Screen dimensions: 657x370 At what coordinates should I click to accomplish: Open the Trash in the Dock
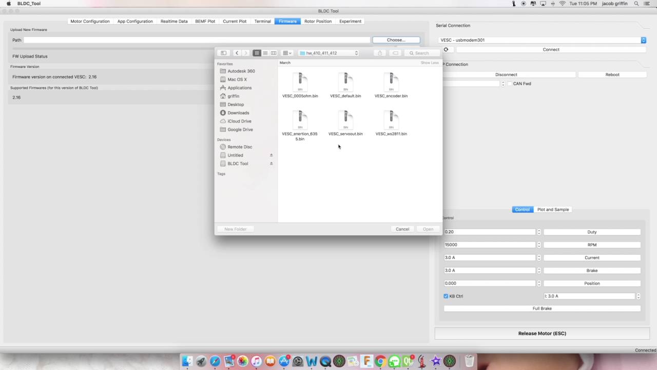pos(469,361)
